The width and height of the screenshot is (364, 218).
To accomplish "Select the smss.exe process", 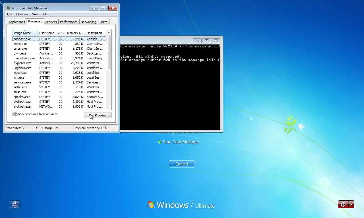I will (59, 92).
